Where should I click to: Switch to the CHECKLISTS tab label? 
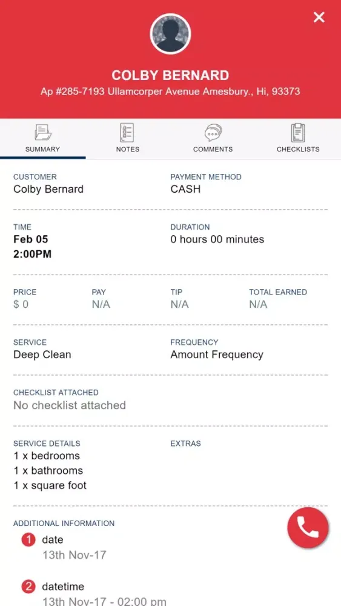point(298,149)
